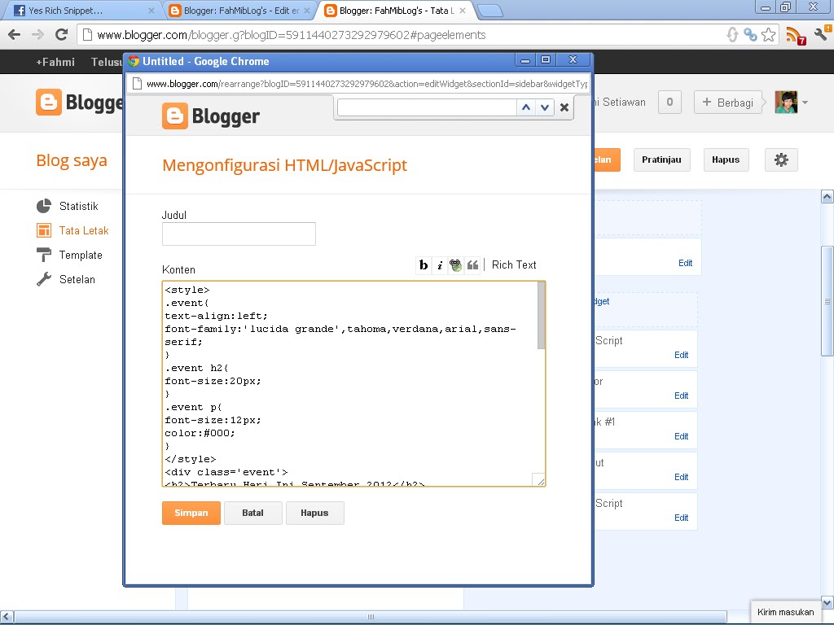Switch editor to Rich Text mode
834x625 pixels.
[x=514, y=264]
